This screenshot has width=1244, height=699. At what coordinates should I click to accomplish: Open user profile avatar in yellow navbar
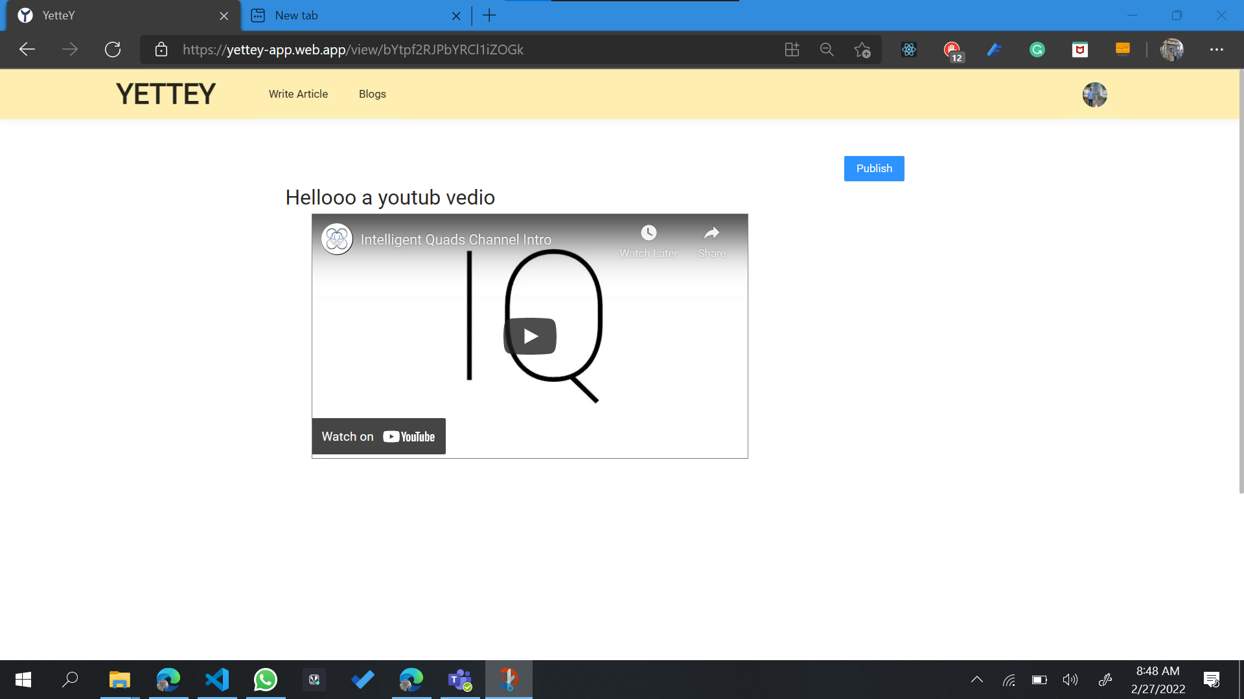click(x=1094, y=94)
